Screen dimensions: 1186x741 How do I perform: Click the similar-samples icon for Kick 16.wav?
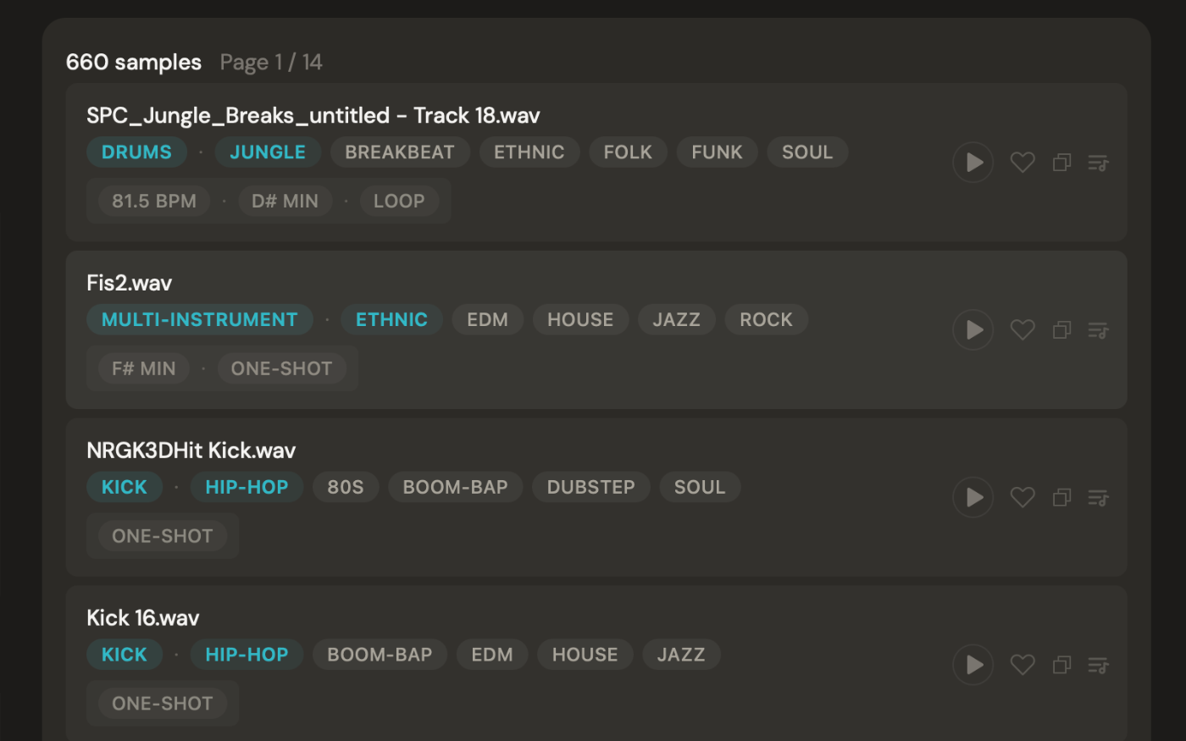tap(1061, 665)
